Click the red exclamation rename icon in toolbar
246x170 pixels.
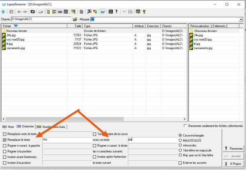[116, 11]
